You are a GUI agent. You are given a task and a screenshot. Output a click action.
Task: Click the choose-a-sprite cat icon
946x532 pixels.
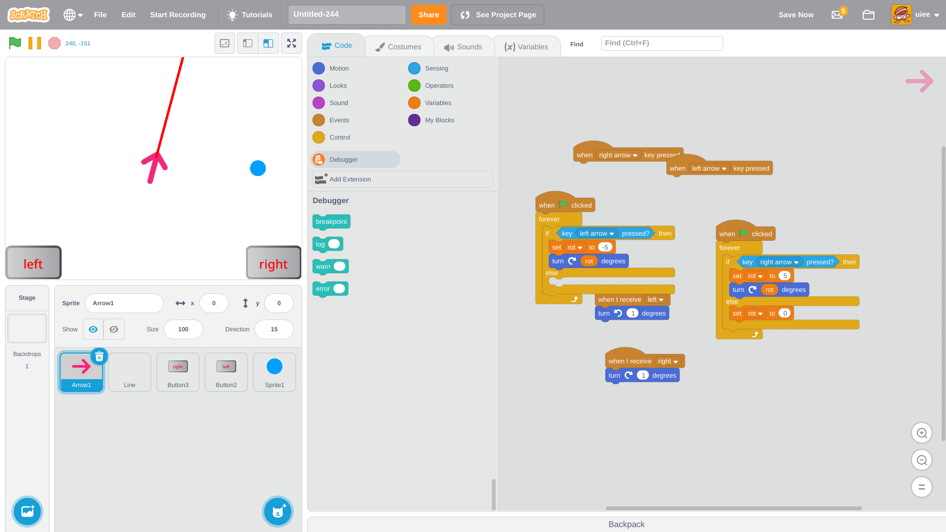pyautogui.click(x=278, y=511)
